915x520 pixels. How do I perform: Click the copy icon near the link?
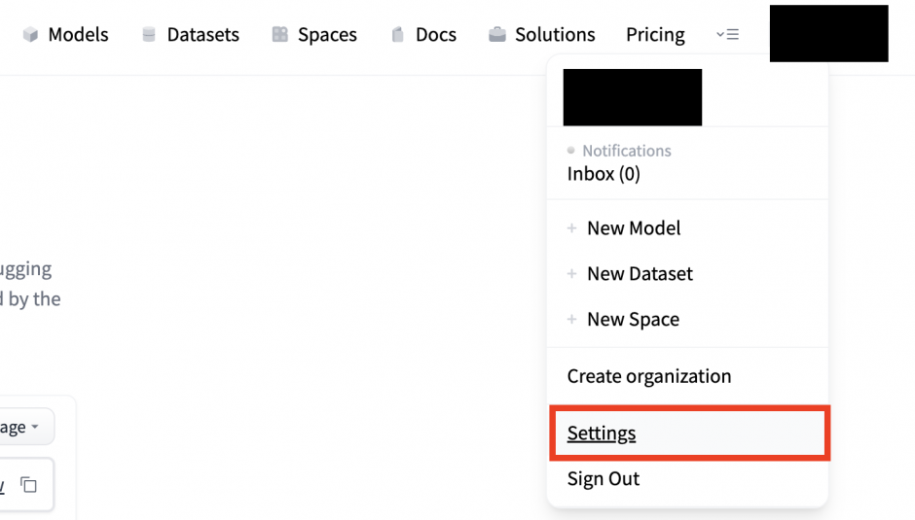(29, 485)
